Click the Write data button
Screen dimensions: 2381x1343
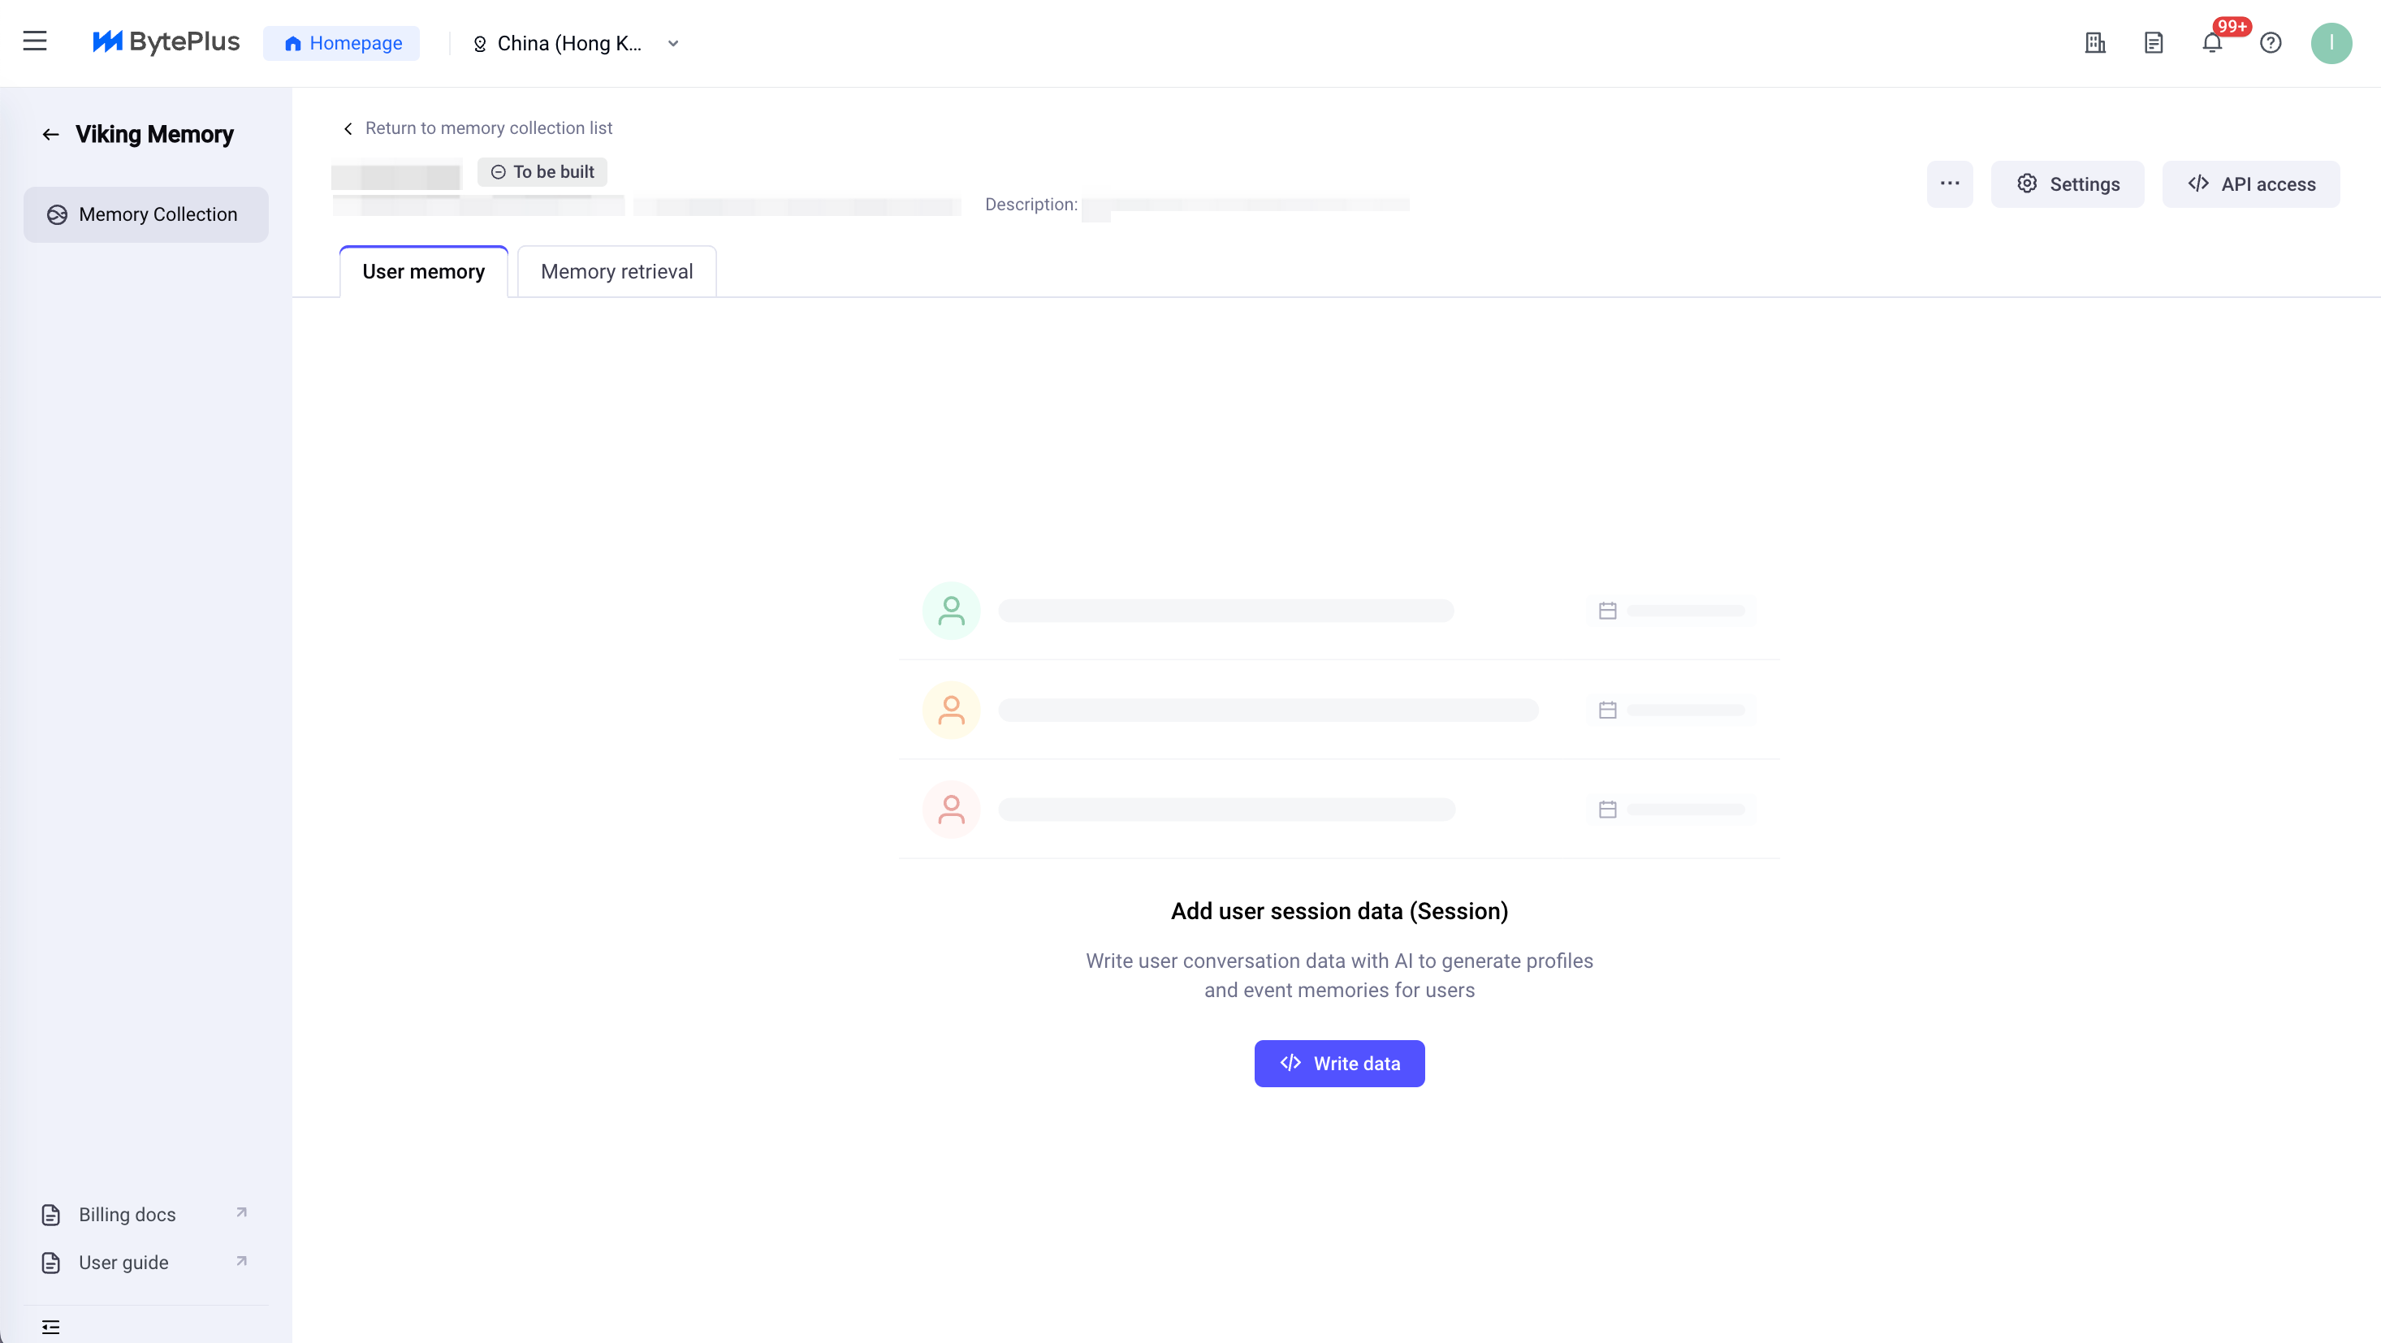tap(1338, 1063)
